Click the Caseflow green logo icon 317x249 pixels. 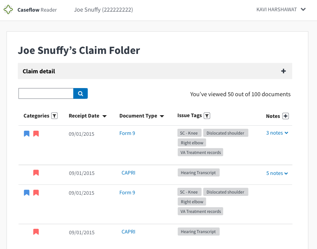point(8,10)
